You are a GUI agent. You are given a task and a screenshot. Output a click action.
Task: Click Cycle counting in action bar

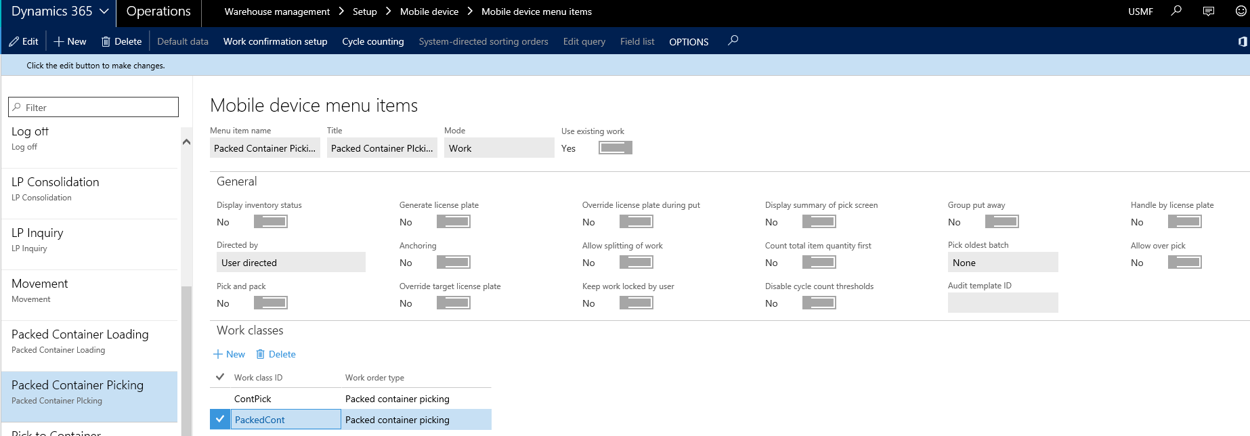(x=372, y=41)
